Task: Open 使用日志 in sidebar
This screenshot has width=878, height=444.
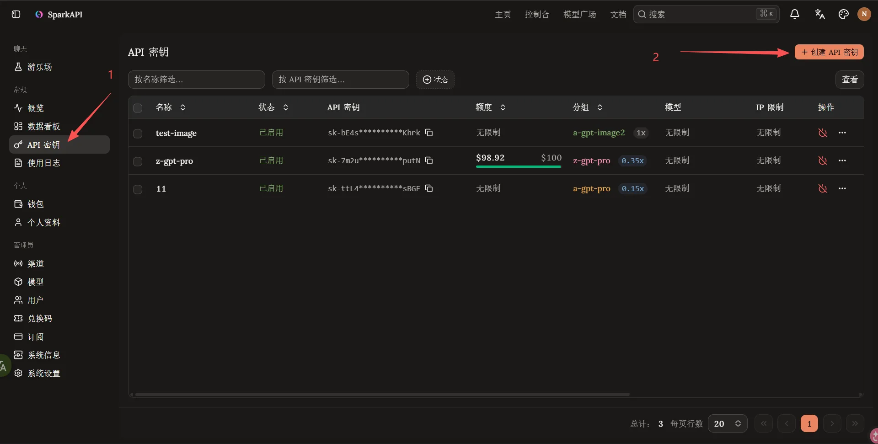Action: (59, 163)
